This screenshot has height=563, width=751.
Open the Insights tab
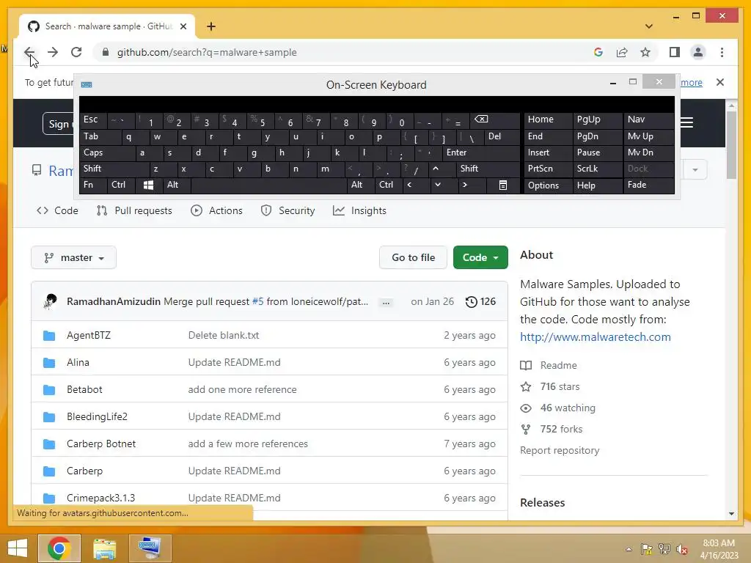[359, 210]
